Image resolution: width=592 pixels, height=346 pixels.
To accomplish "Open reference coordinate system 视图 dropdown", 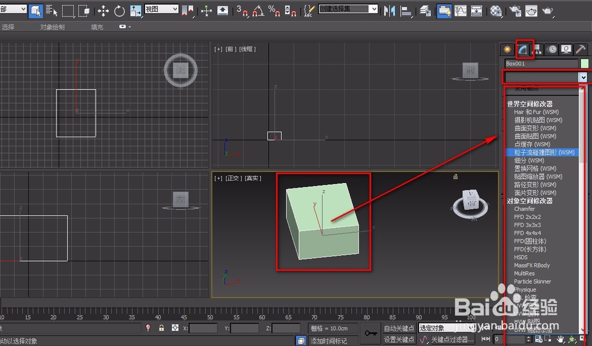I will click(x=162, y=9).
